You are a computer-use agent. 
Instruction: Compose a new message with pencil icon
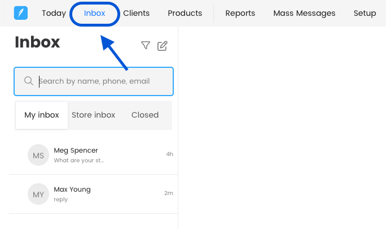coord(163,46)
